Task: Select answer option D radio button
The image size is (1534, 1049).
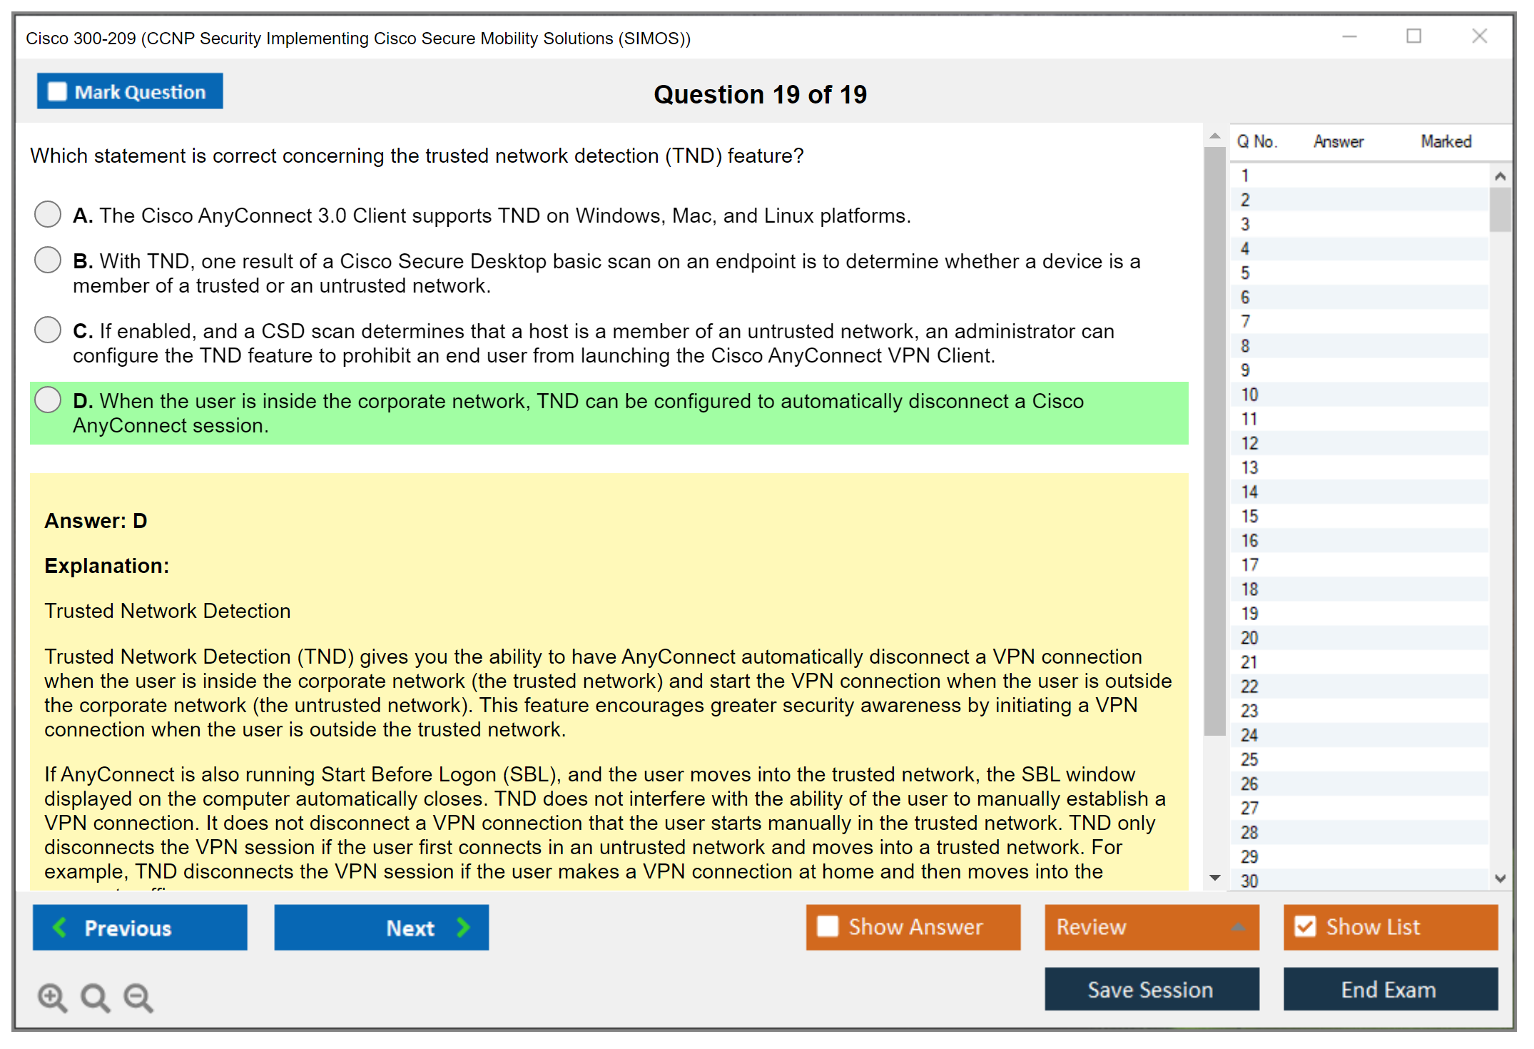Action: 48,400
